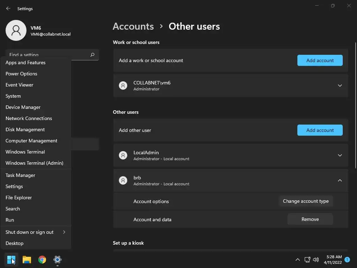Choose Task Manager from the menu
The width and height of the screenshot is (357, 268).
[20, 175]
